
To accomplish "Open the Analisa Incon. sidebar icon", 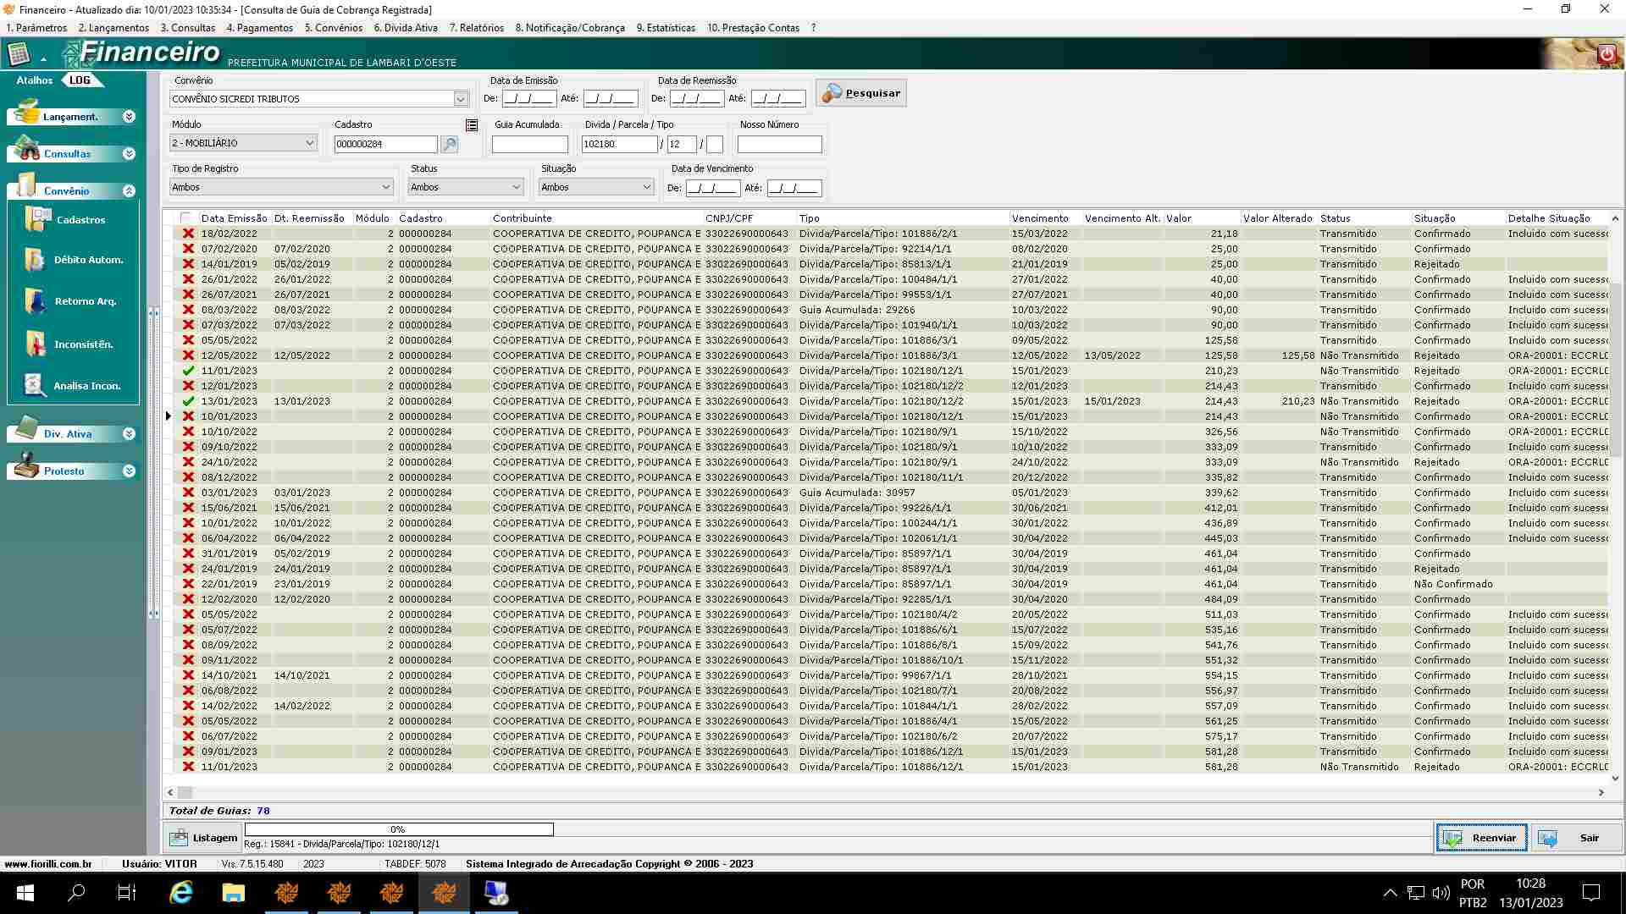I will click(x=35, y=385).
